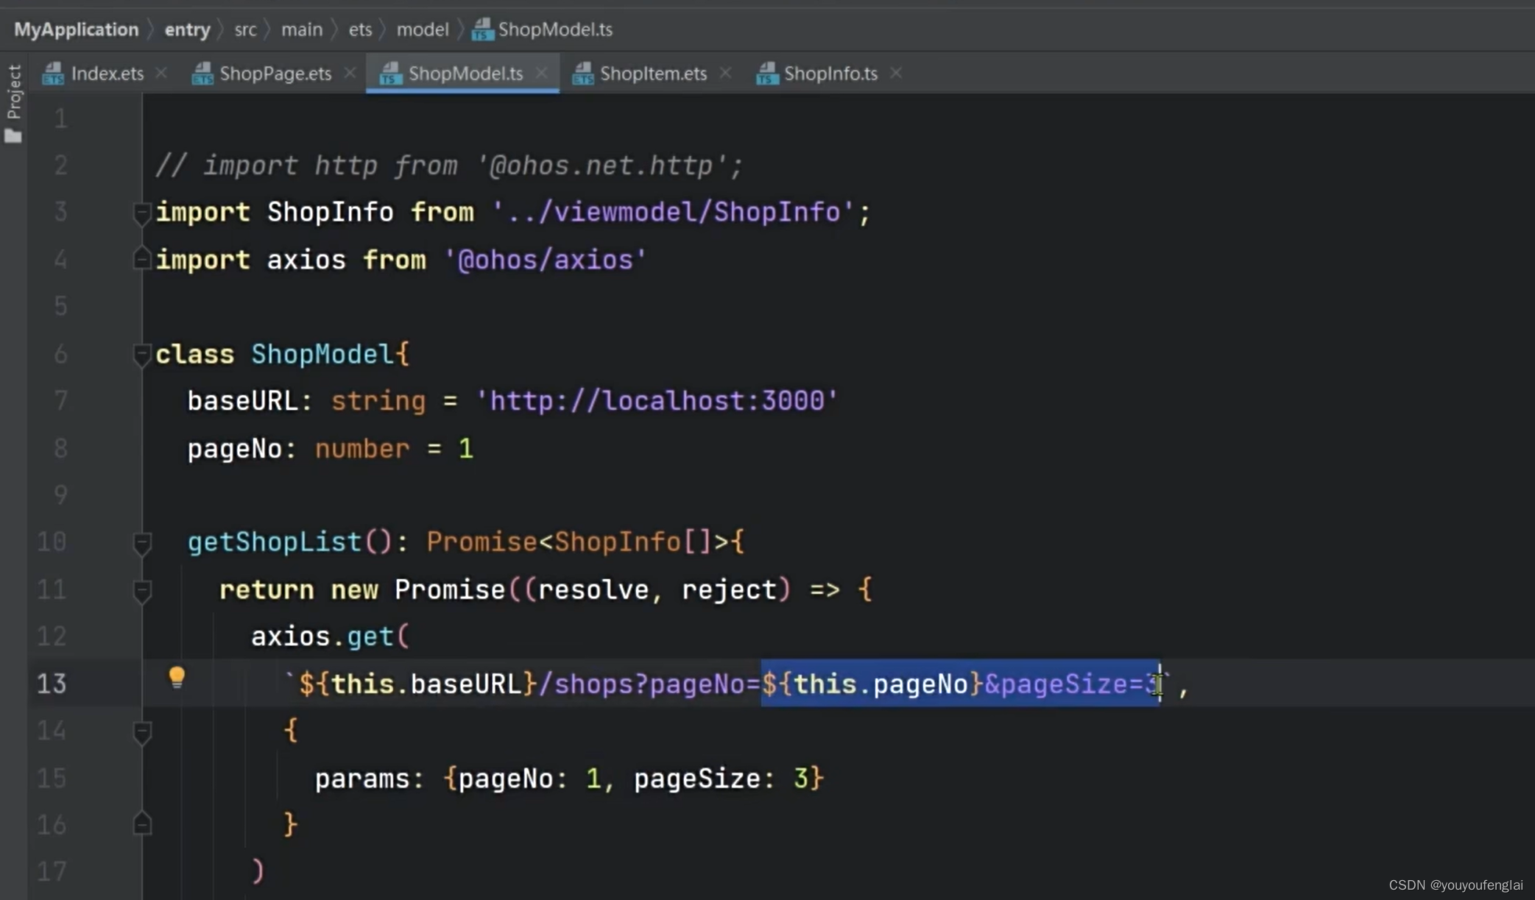Click the '../viewmodel/ShopInfo' import path
Image resolution: width=1535 pixels, height=900 pixels.
(672, 213)
